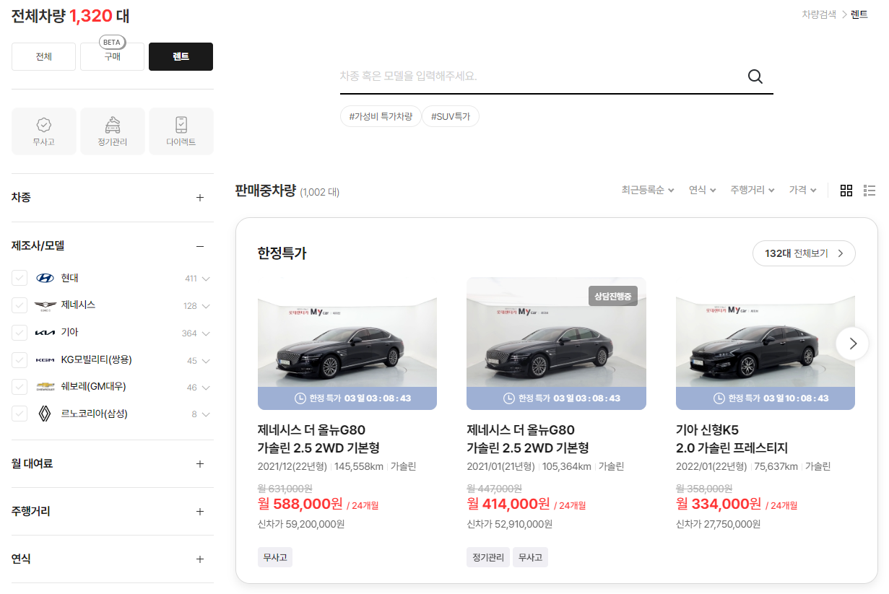Click the #가성비 특가차량 tag
Image resolution: width=889 pixels, height=594 pixels.
[x=381, y=116]
